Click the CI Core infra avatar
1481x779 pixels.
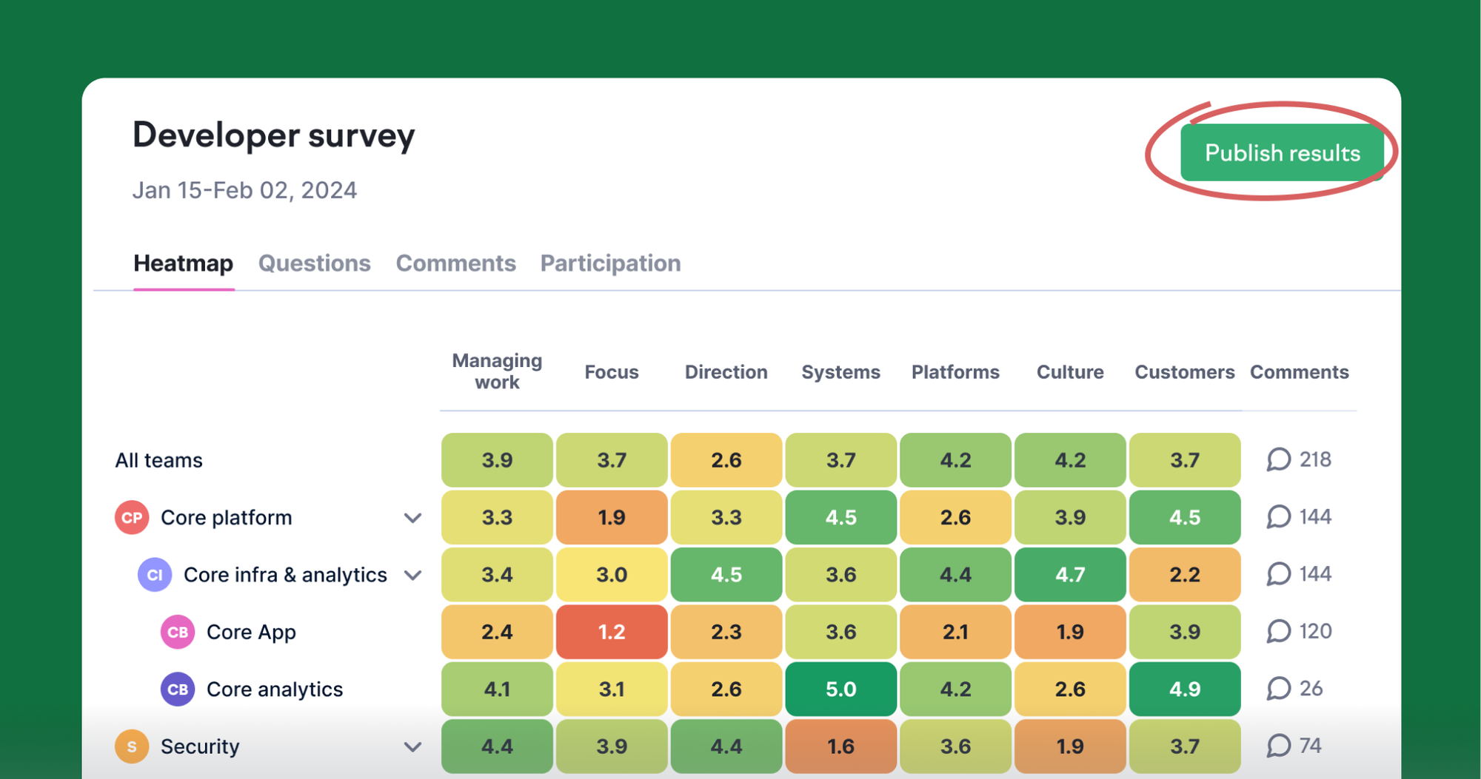155,575
